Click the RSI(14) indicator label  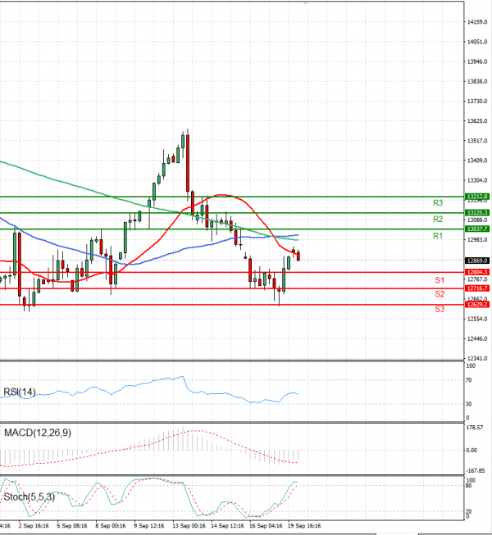(x=20, y=392)
